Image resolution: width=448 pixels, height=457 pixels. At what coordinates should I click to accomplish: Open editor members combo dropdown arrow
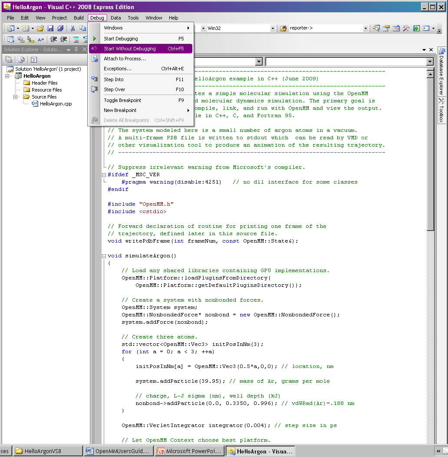pos(430,62)
